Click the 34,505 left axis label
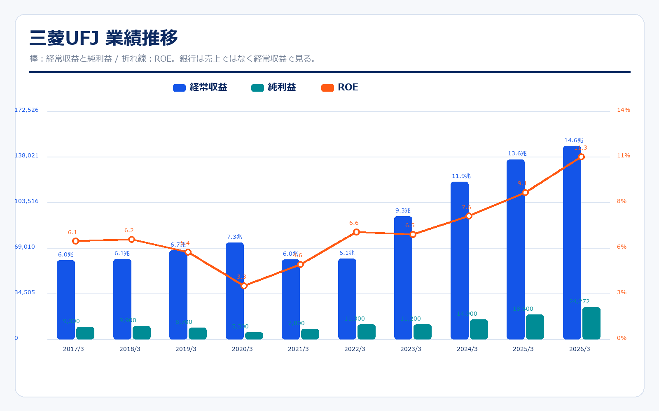This screenshot has width=659, height=411. (x=25, y=293)
